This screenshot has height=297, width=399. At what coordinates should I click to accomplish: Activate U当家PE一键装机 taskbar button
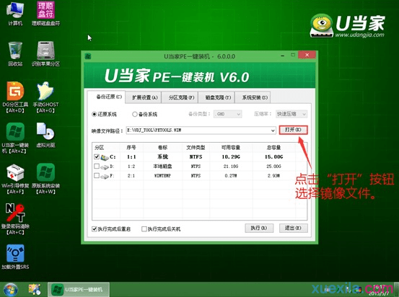click(79, 290)
